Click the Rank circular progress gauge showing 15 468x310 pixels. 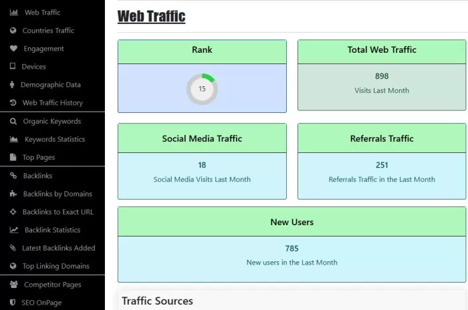[x=202, y=89]
